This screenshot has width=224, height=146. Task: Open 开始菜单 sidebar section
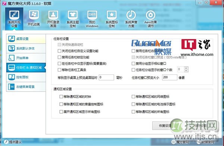26,58
